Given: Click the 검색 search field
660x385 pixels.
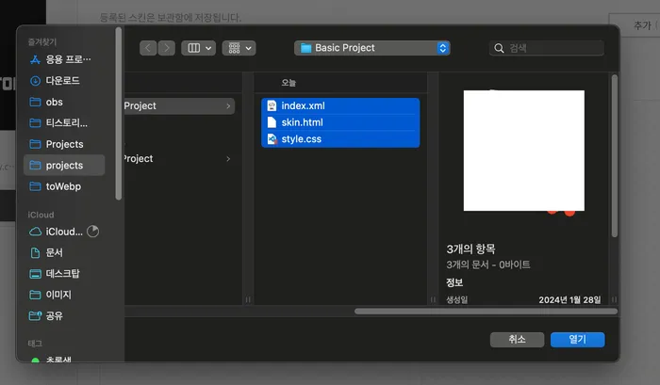Looking at the screenshot, I should point(546,48).
